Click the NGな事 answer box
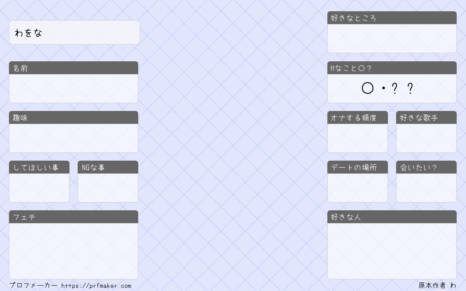The width and height of the screenshot is (466, 291). (x=108, y=188)
